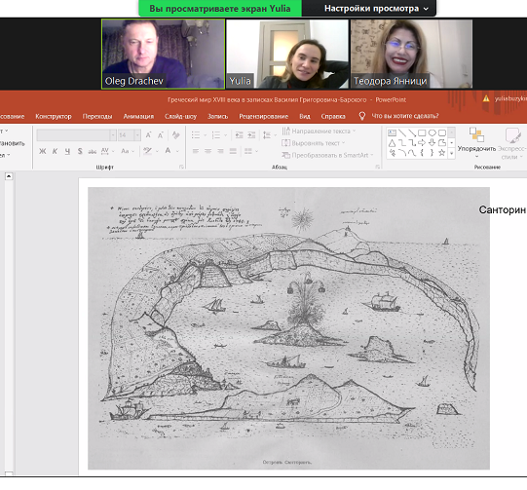Select the left brace shape
This screenshot has width=527, height=490.
[422, 153]
